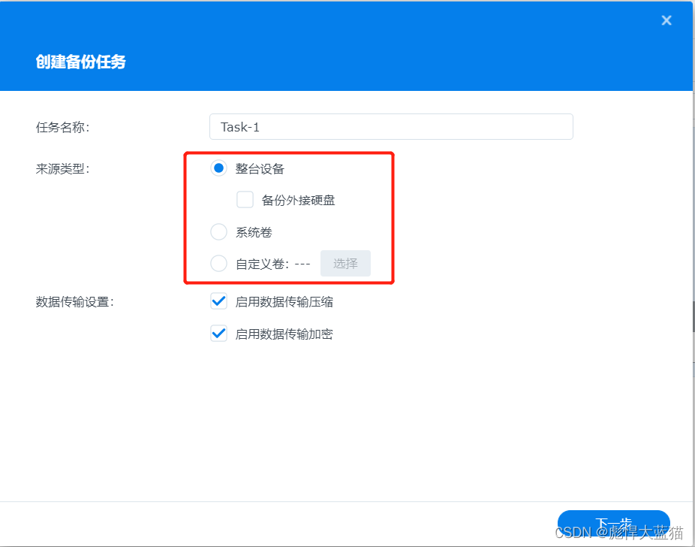Toggle 启用数据传输加密 checkbox
The width and height of the screenshot is (695, 547).
[218, 334]
